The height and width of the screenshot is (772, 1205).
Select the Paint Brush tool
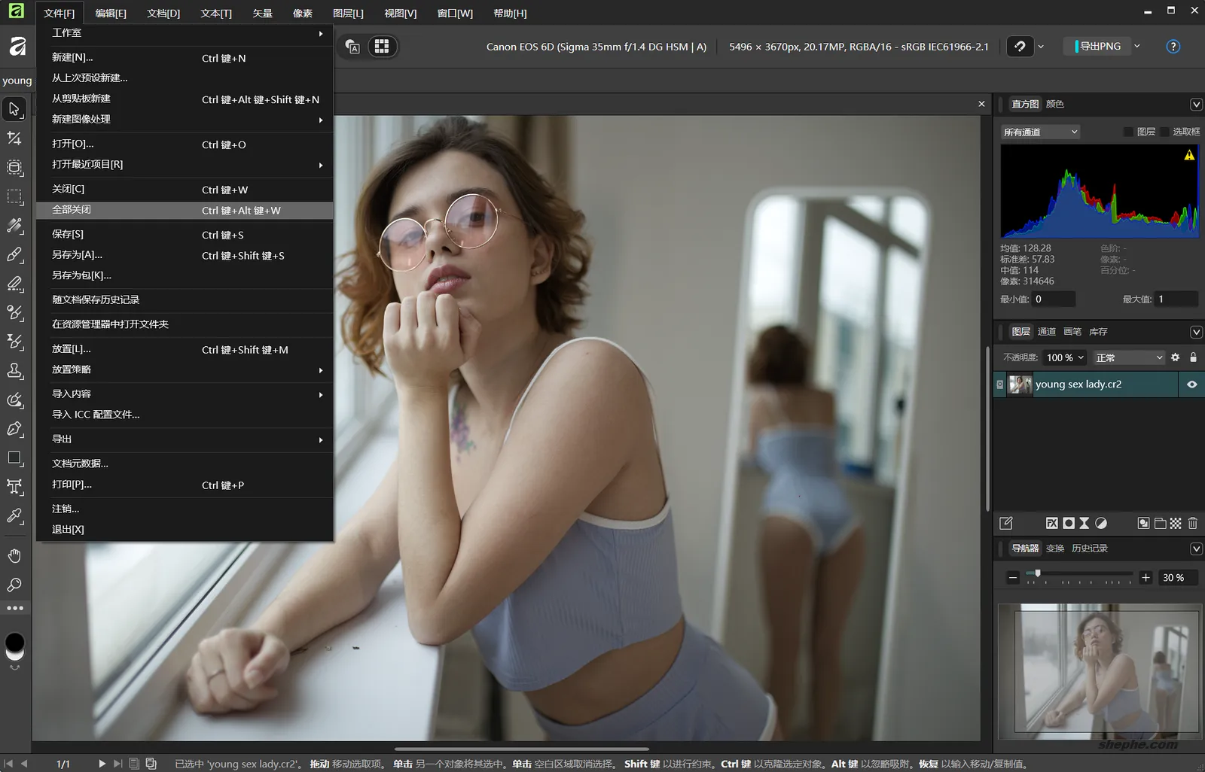14,255
